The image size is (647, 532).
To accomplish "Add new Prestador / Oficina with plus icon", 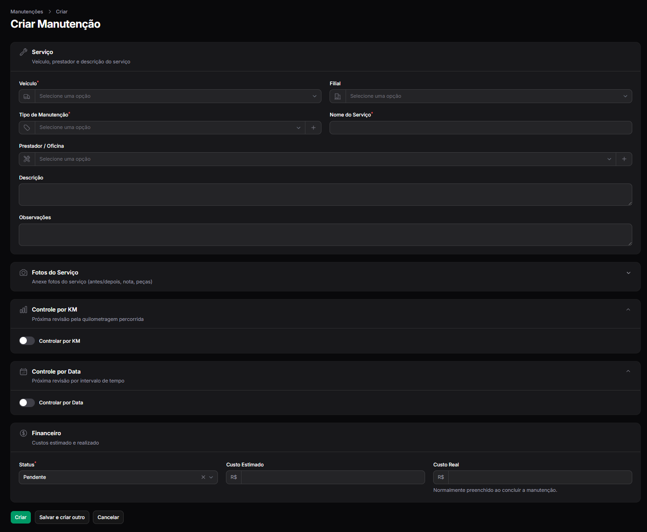I will tap(624, 159).
